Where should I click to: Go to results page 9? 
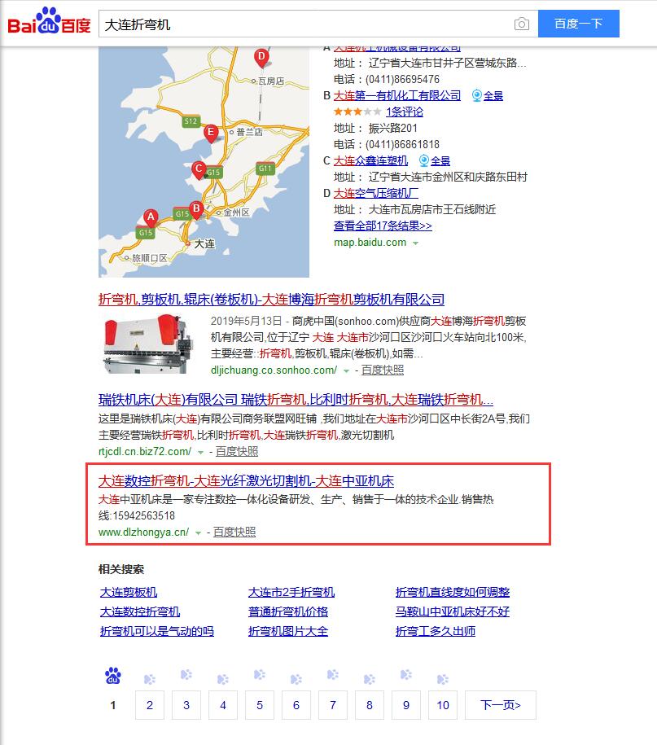406,705
